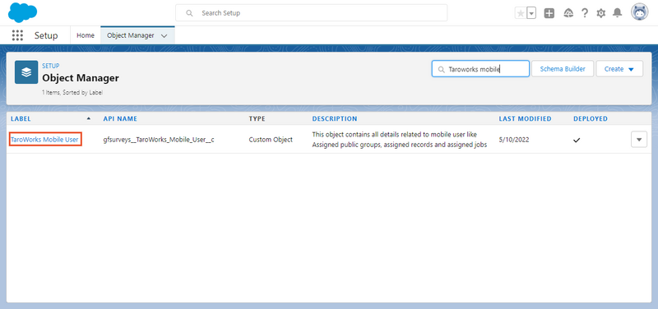This screenshot has height=309, width=658.
Task: Click the TYPE column header
Action: coord(257,118)
